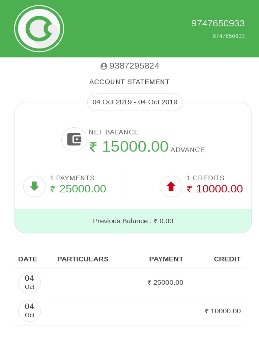Select the PAYMENT column header
The height and width of the screenshot is (345, 259).
pos(166,259)
